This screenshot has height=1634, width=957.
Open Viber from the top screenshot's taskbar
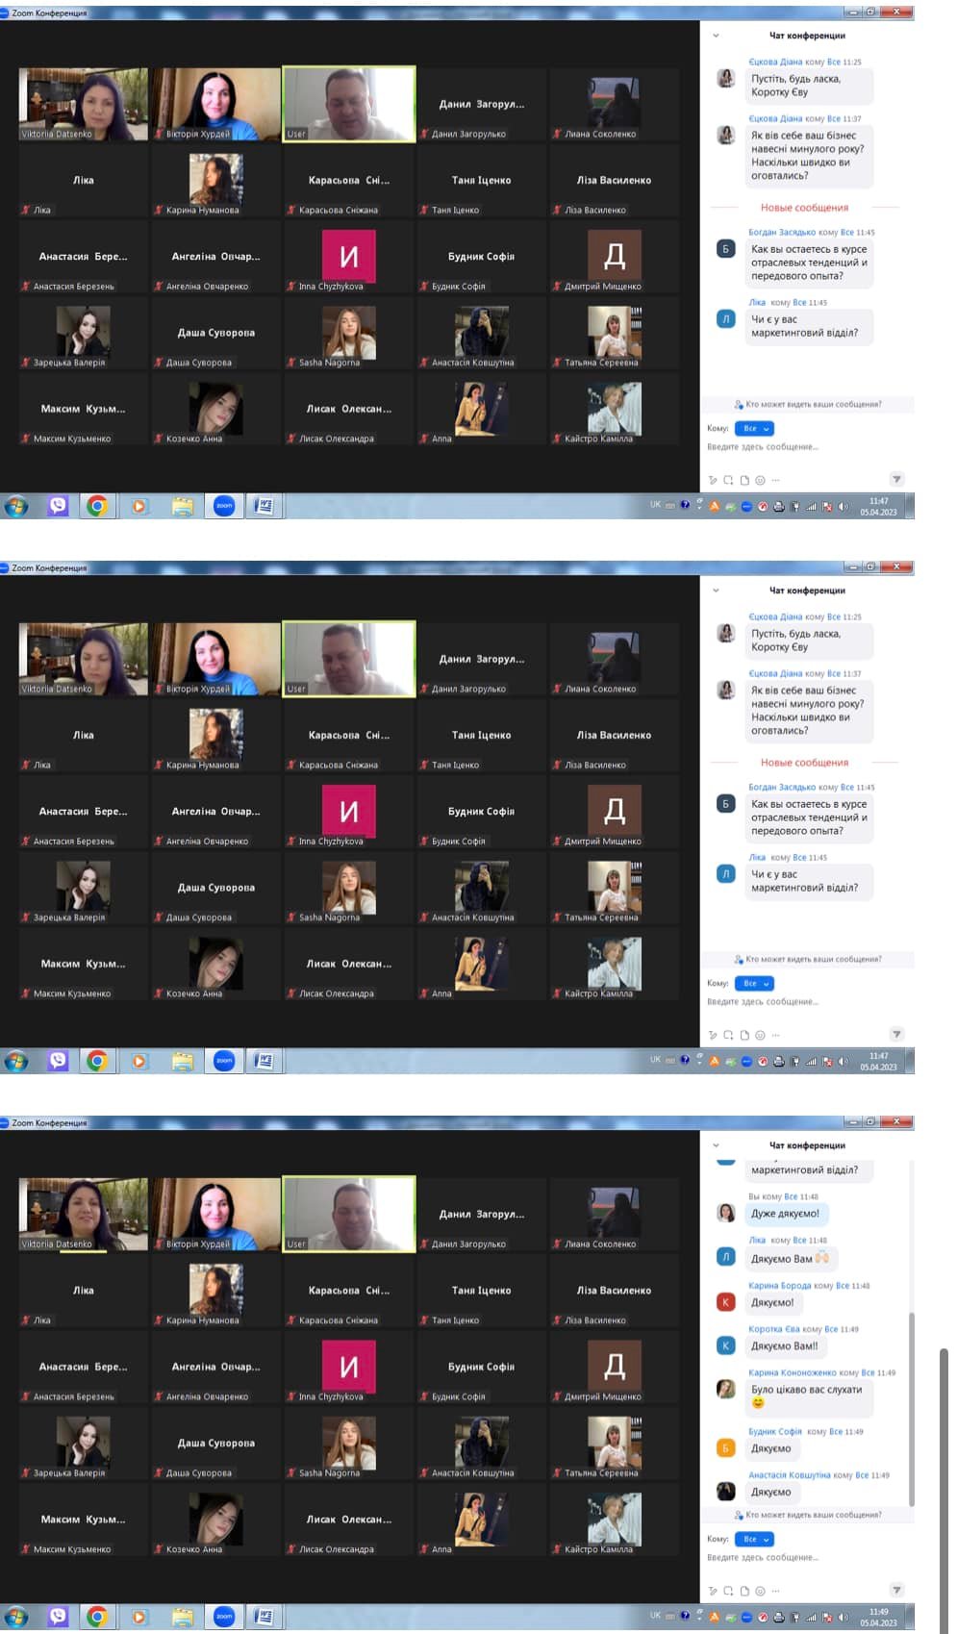tap(59, 506)
